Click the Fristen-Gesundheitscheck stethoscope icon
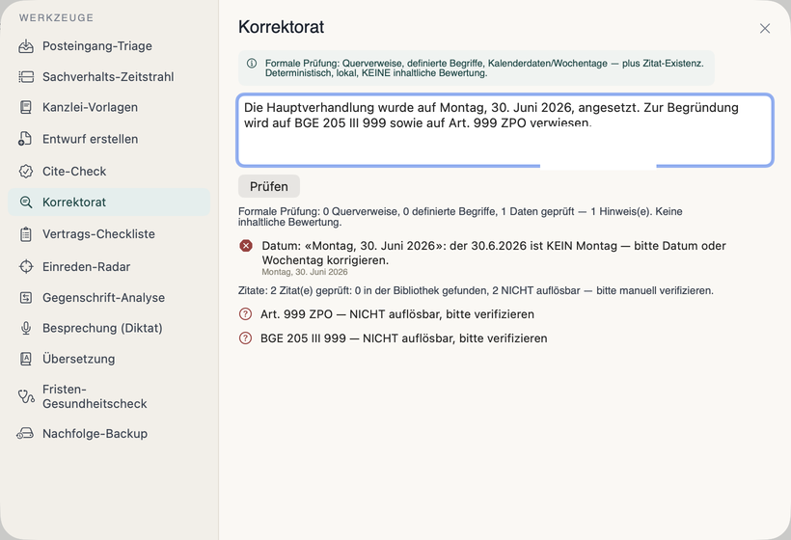This screenshot has height=540, width=791. click(x=26, y=397)
